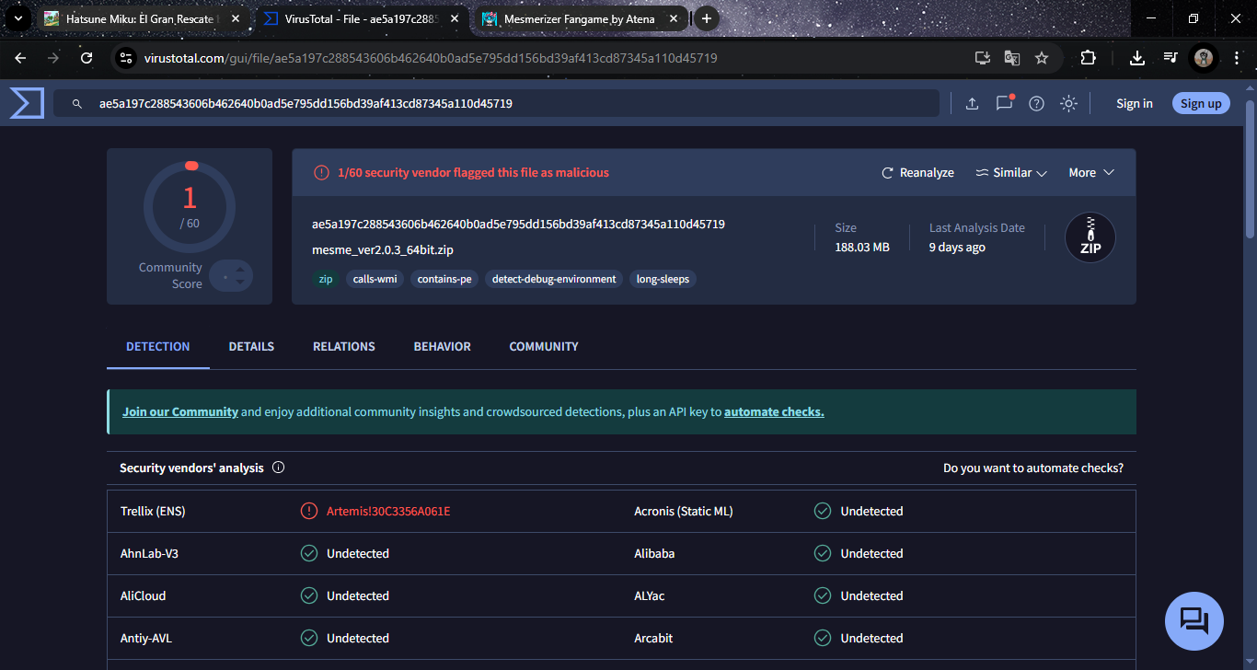
Task: Open the chat bubble button
Action: click(1194, 621)
